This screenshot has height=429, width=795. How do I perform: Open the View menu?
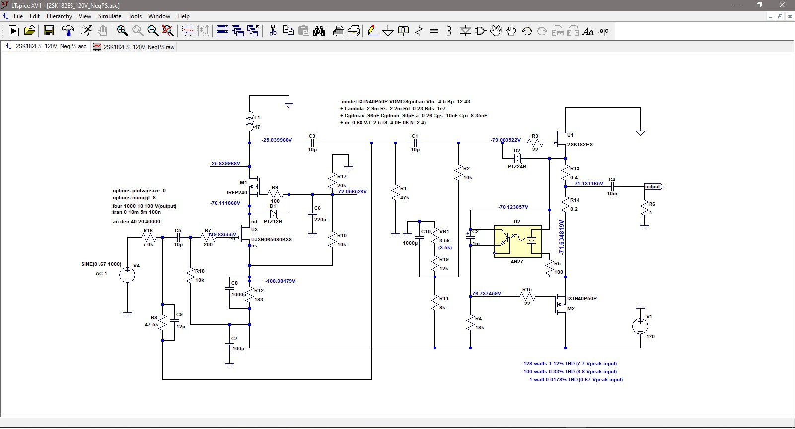pyautogui.click(x=85, y=16)
